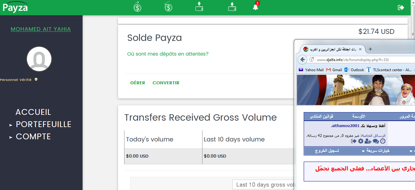Open the deposit funds wallet icon
This screenshot has width=415, height=190.
point(199,7)
